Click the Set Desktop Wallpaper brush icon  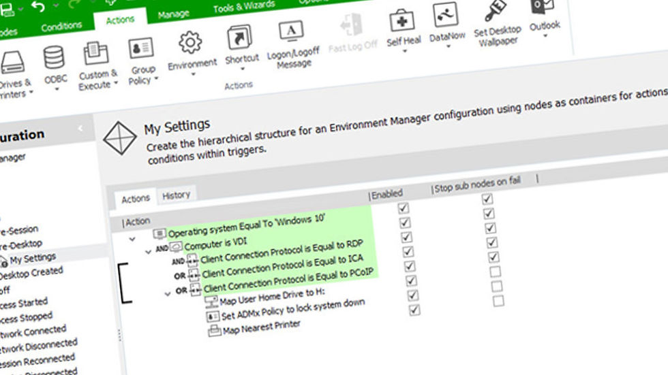coord(496,11)
